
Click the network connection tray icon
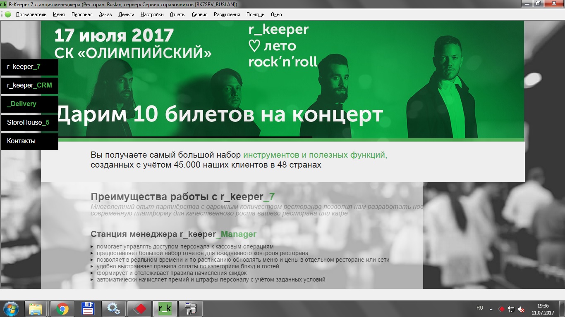click(x=512, y=309)
